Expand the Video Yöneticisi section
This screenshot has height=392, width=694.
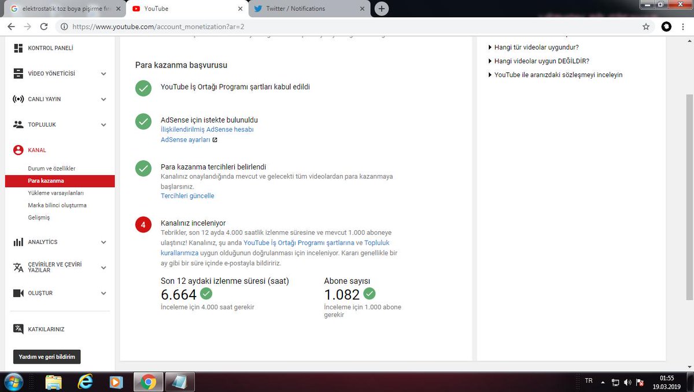coord(104,73)
